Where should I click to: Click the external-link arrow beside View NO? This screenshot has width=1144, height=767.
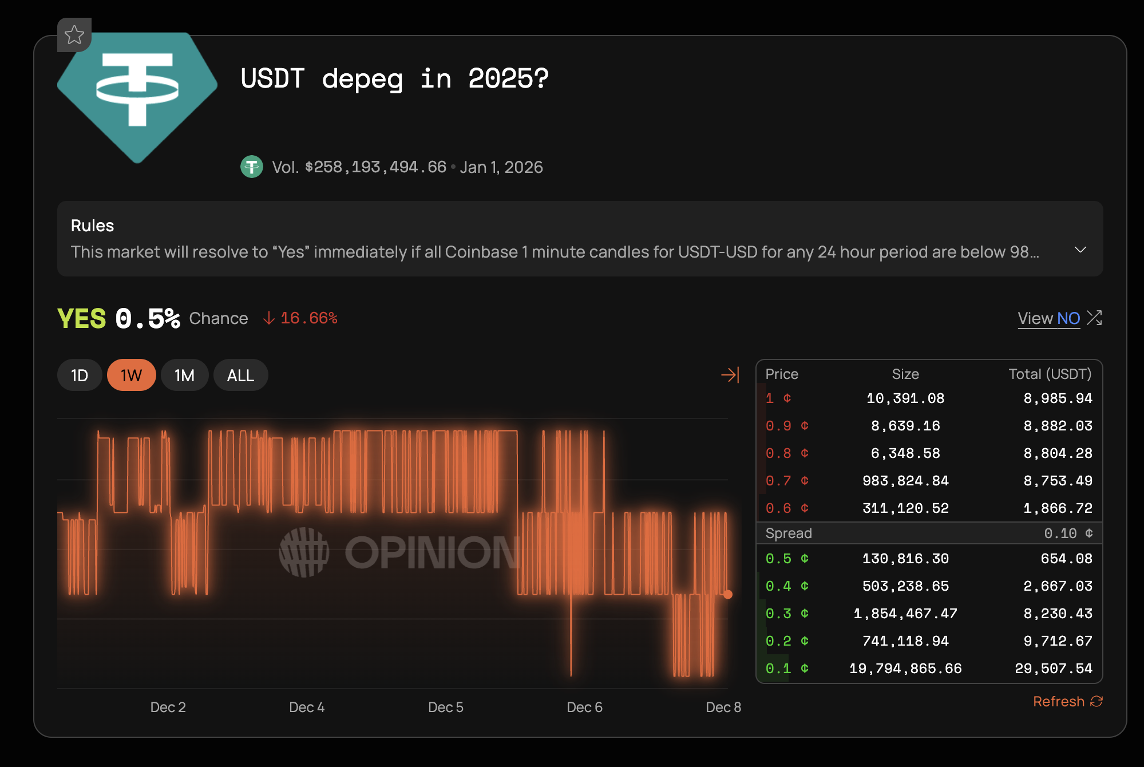[x=1094, y=317]
